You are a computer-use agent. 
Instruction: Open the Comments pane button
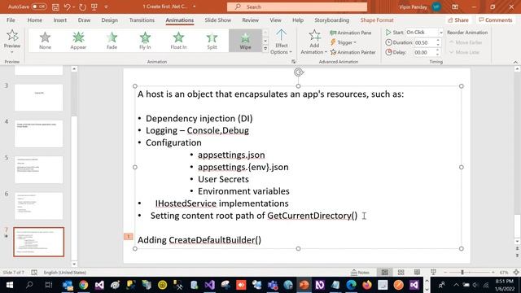coord(495,20)
